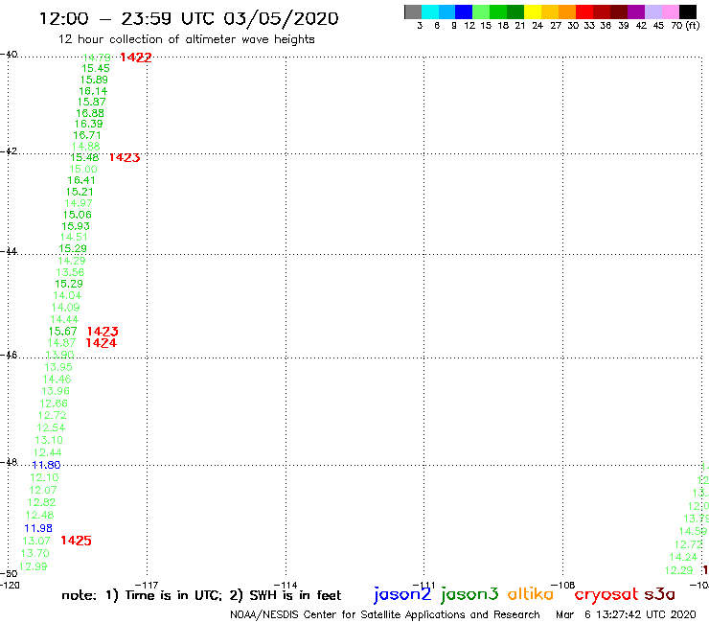Viewport: 709px width, 623px height.
Task: Select the purple 39-42 ft legend swatch
Action: click(x=636, y=12)
